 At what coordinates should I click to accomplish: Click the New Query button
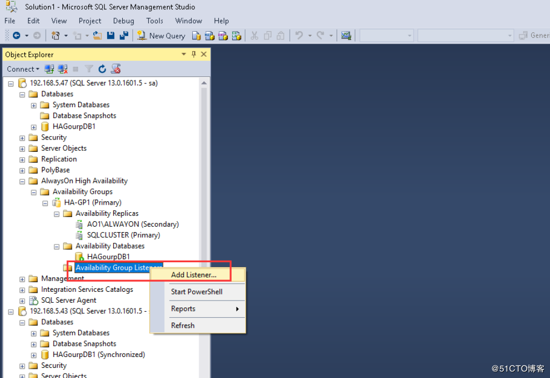click(162, 36)
